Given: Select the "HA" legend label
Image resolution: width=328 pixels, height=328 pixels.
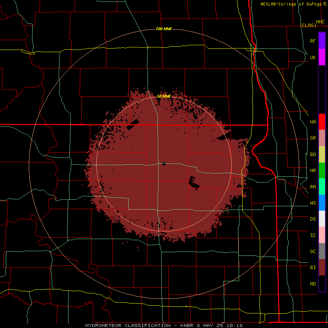Looking at the screenshot, I should (313, 122).
